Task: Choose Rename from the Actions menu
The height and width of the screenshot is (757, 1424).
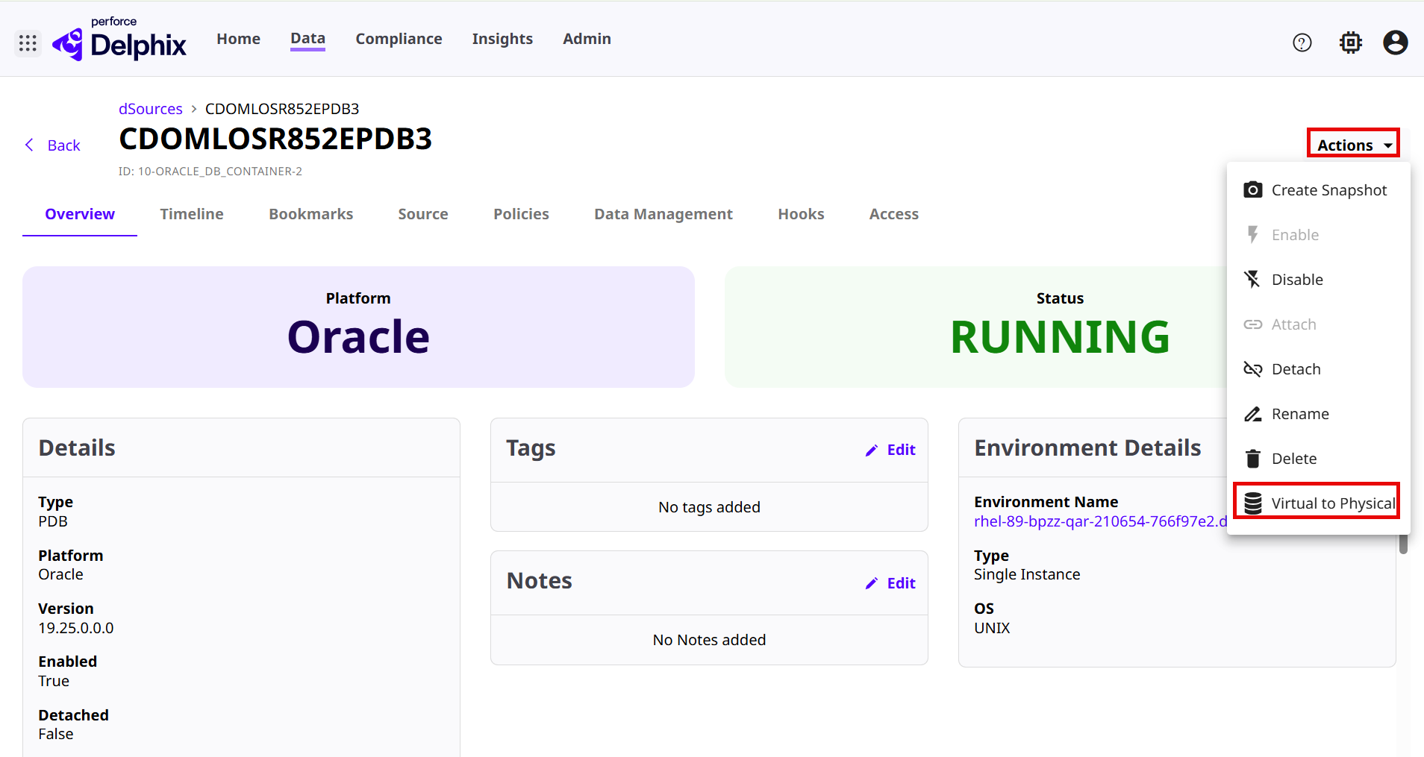Action: coord(1319,414)
